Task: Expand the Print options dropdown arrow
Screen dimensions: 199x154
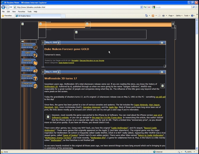Action: [166, 16]
